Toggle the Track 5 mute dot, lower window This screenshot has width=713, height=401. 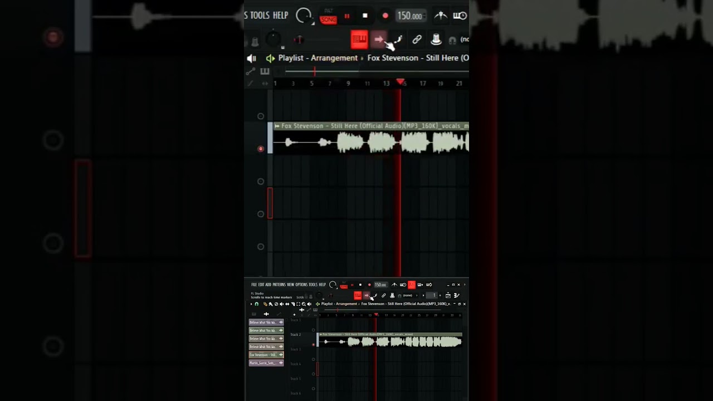(x=314, y=389)
